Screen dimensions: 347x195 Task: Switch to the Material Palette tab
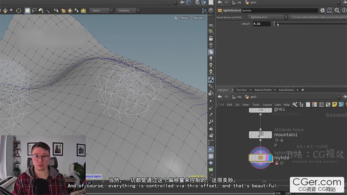click(263, 90)
